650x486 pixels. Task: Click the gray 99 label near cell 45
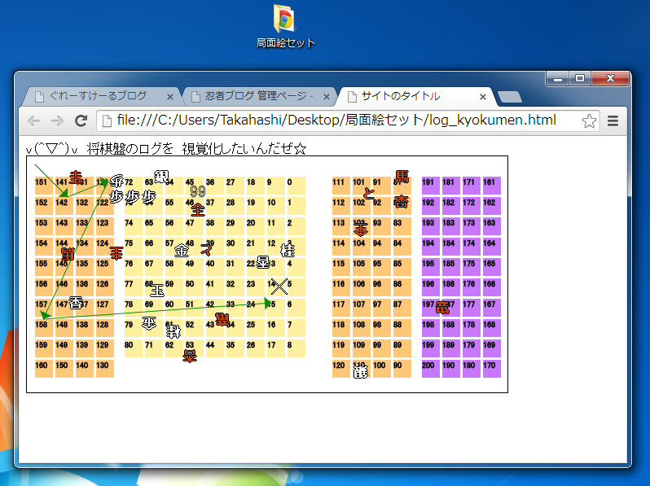pyautogui.click(x=198, y=191)
